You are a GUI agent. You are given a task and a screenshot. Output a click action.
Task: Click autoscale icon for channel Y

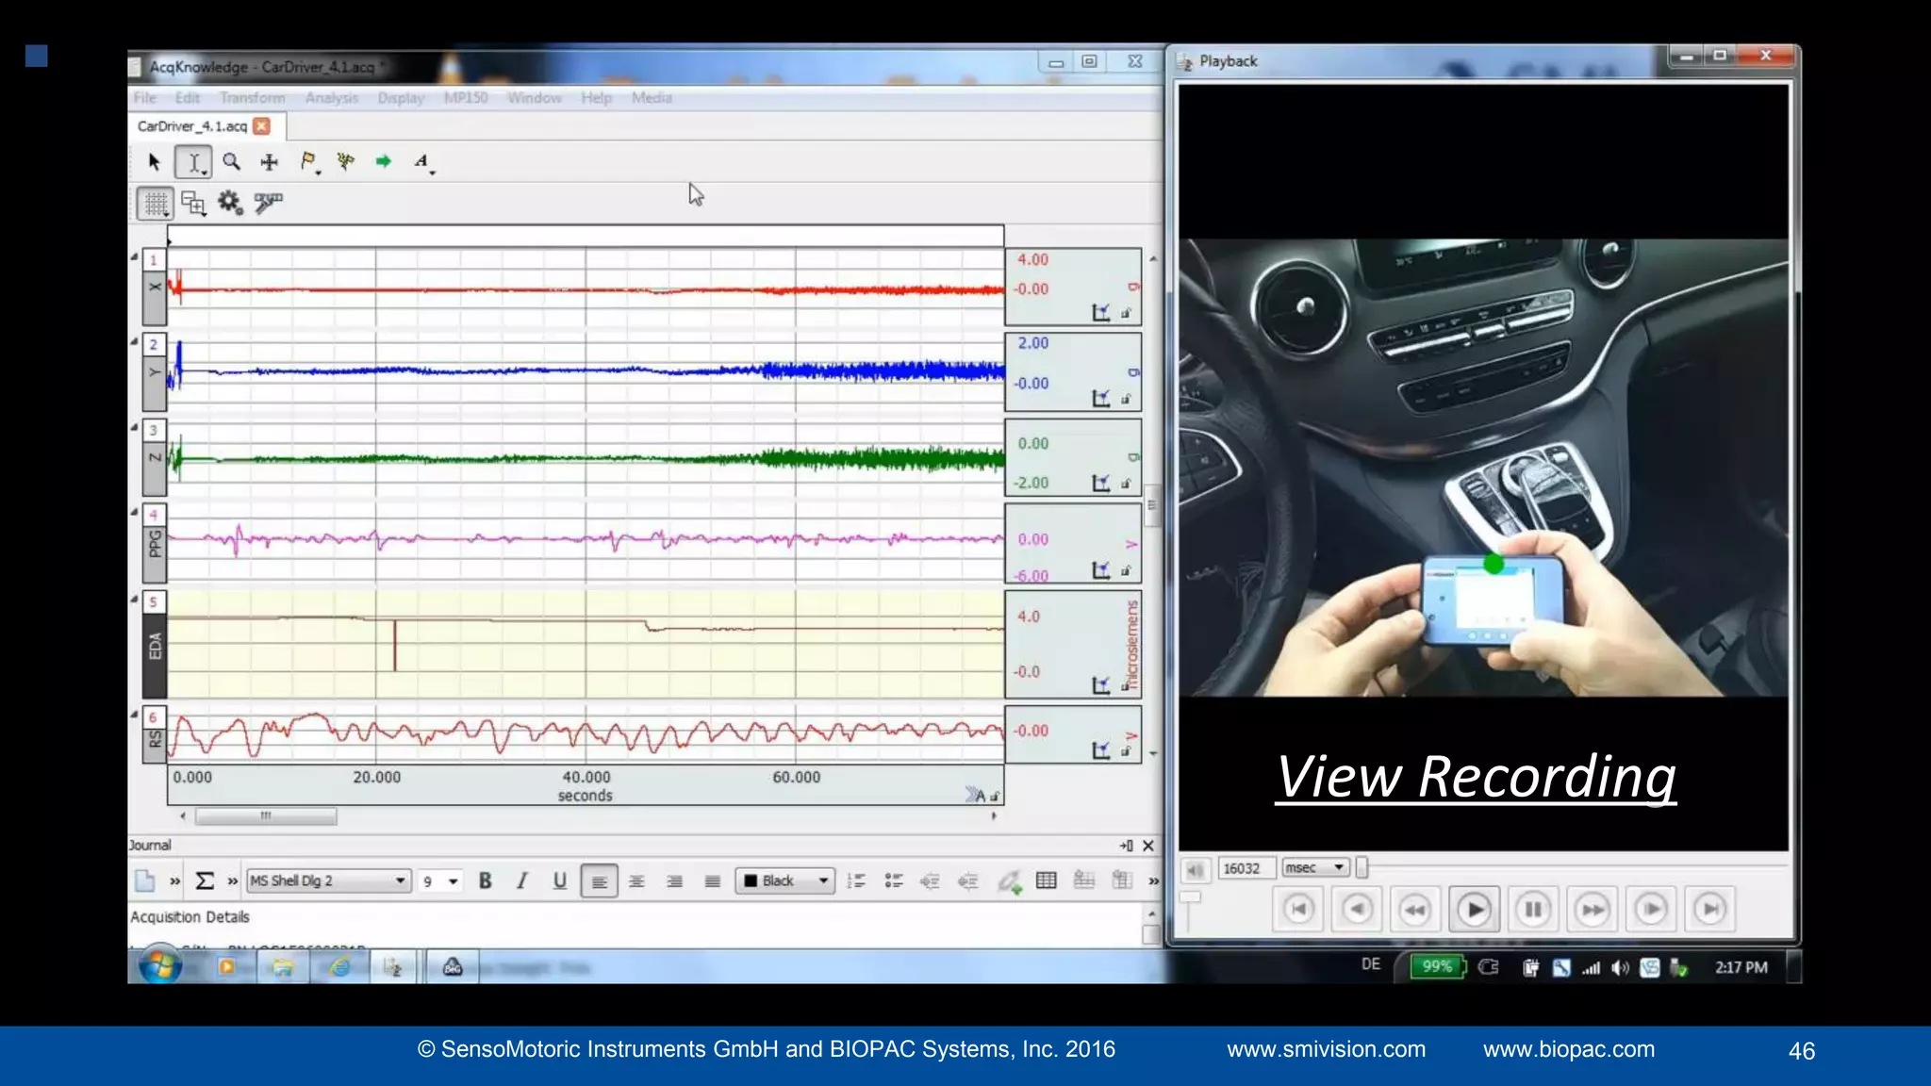[1100, 399]
